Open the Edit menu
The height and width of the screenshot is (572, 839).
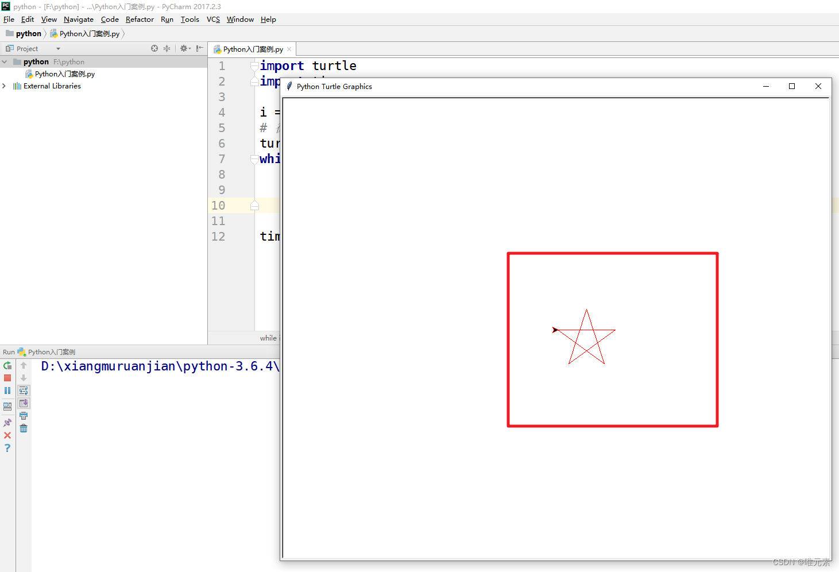point(28,19)
